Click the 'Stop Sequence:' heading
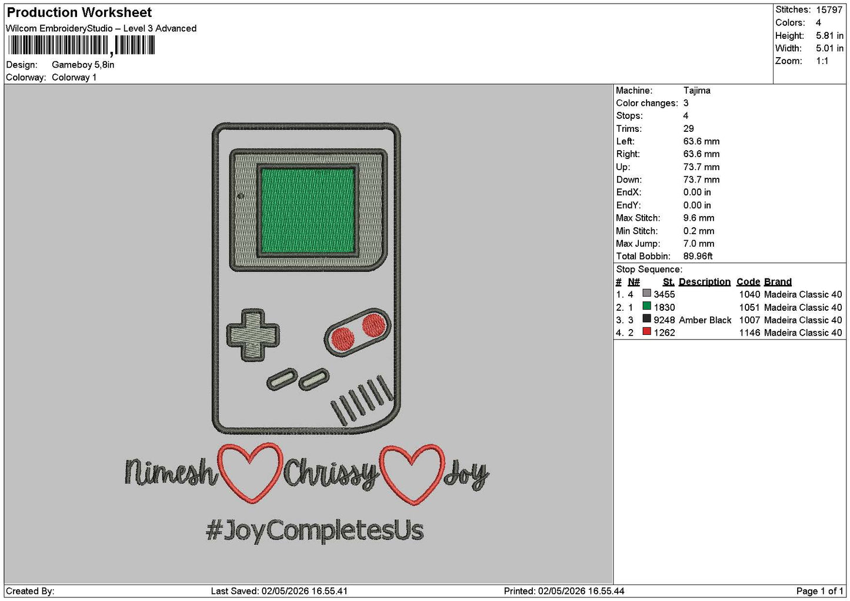850x601 pixels. tap(649, 269)
